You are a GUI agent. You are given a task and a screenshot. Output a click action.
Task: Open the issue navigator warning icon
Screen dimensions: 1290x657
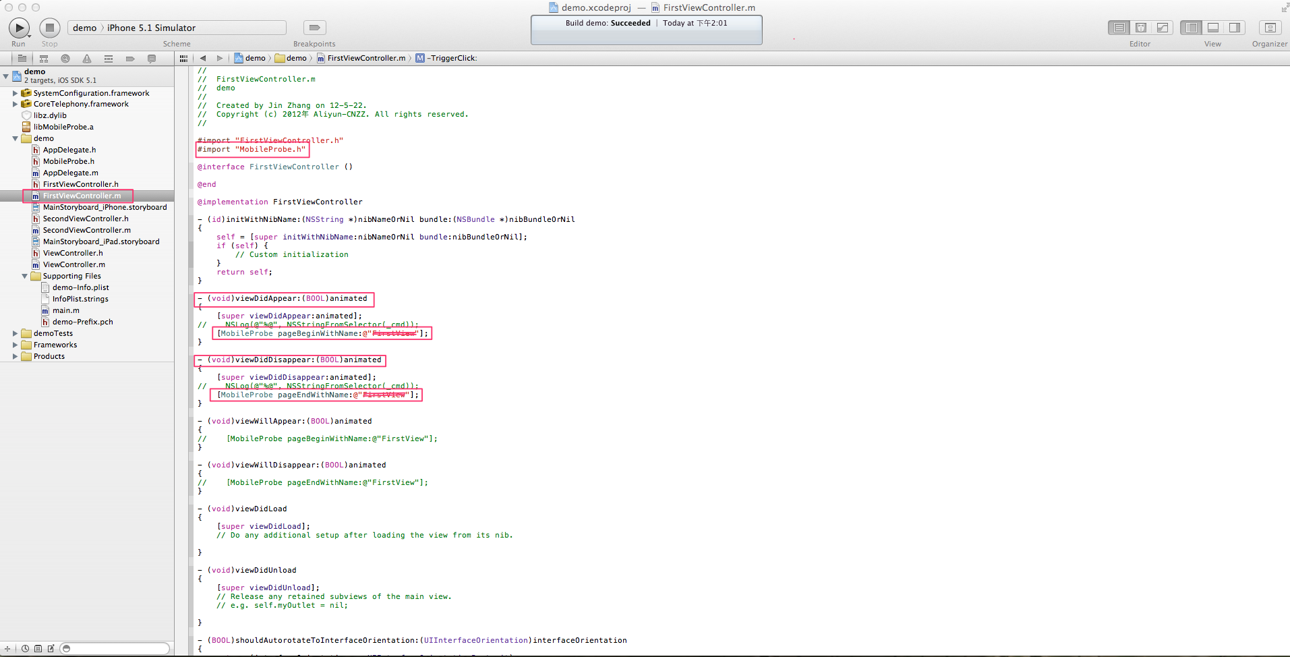point(87,59)
